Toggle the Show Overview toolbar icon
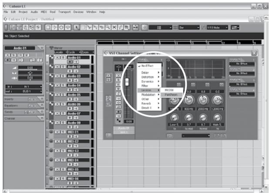The image size is (270, 193). coord(26,27)
